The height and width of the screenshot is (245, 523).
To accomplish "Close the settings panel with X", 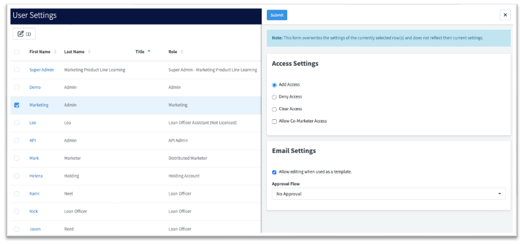I will (x=505, y=15).
